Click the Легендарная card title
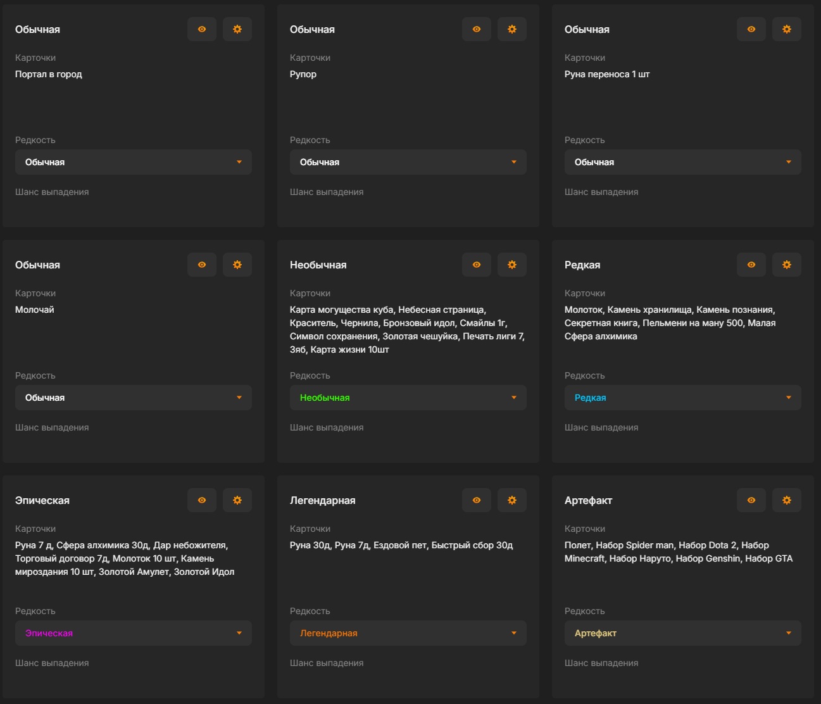 pyautogui.click(x=323, y=500)
